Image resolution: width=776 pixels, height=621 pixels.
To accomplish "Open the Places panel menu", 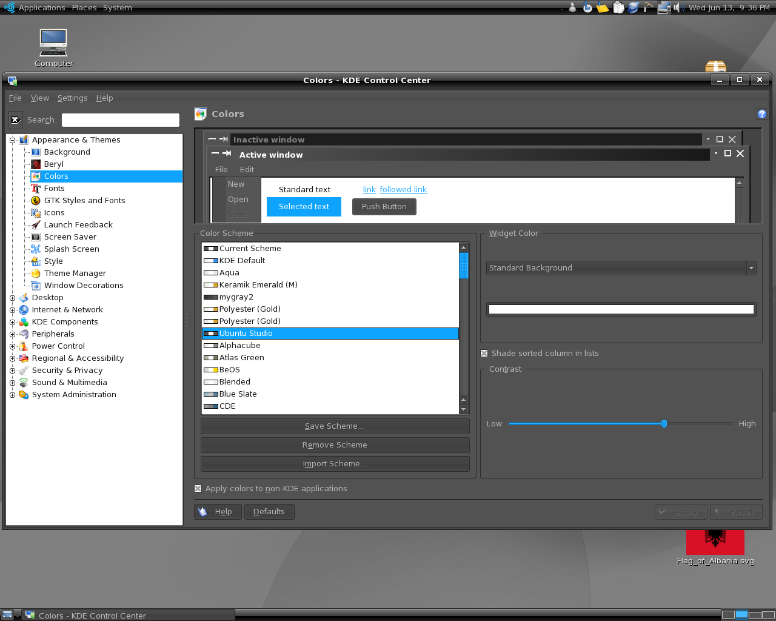I will 84,8.
